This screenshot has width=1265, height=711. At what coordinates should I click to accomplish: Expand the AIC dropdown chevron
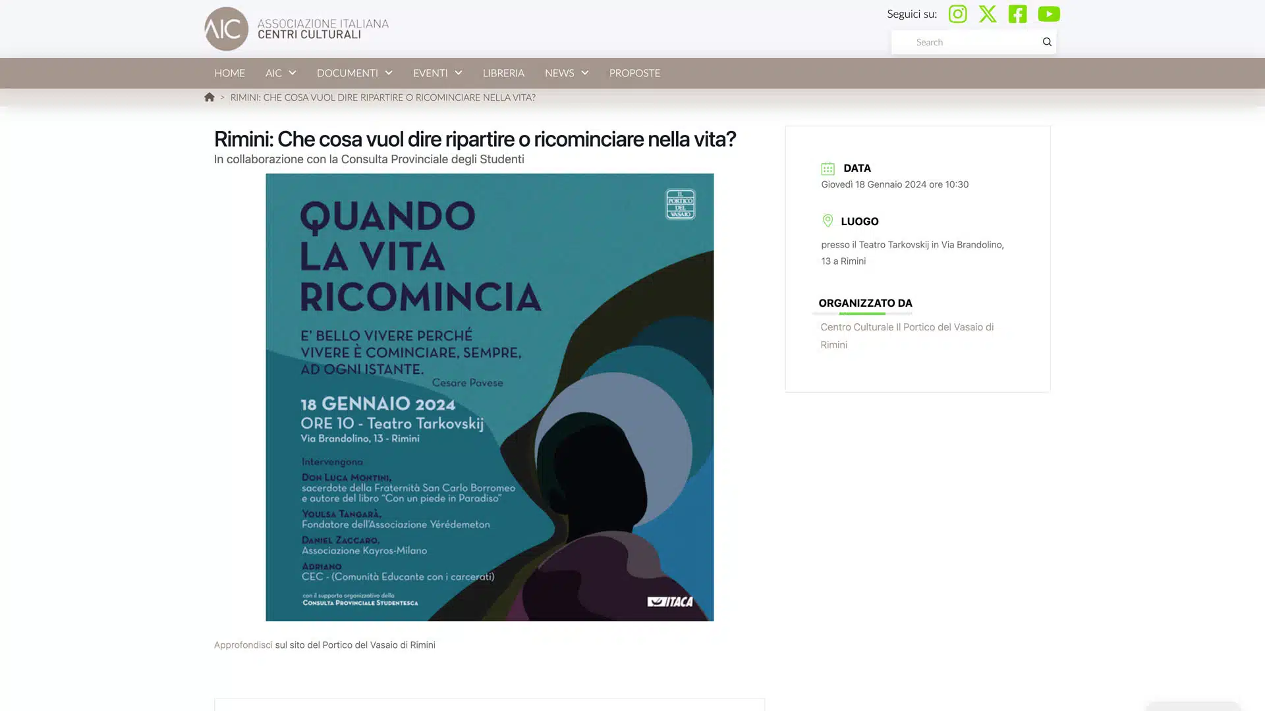[x=293, y=73]
